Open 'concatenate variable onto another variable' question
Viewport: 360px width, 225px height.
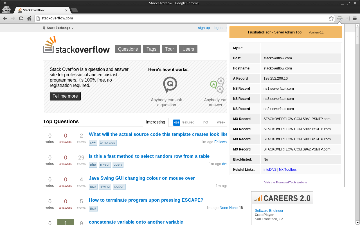pyautogui.click(x=136, y=222)
